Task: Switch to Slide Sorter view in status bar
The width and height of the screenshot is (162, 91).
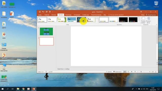Action: pyautogui.click(x=128, y=72)
